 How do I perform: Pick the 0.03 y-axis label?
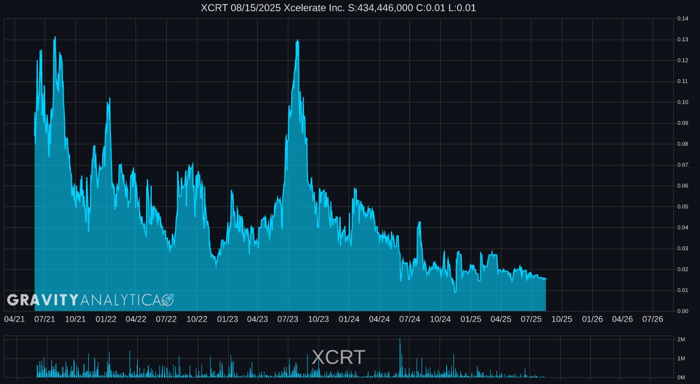(682, 249)
